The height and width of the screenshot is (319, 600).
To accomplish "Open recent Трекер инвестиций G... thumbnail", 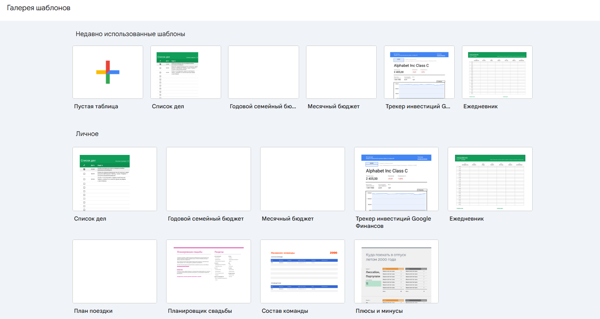I will pos(419,72).
